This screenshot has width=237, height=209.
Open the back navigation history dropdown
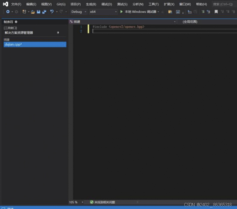pos(12,12)
